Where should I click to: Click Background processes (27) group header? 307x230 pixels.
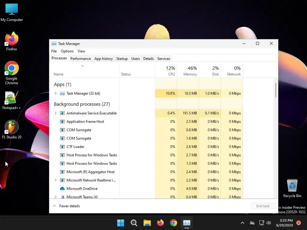(82, 104)
